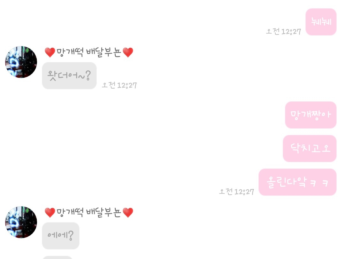This screenshot has width=345, height=259.
Task: Click the right heart after the upper sender name
Action: (x=128, y=52)
